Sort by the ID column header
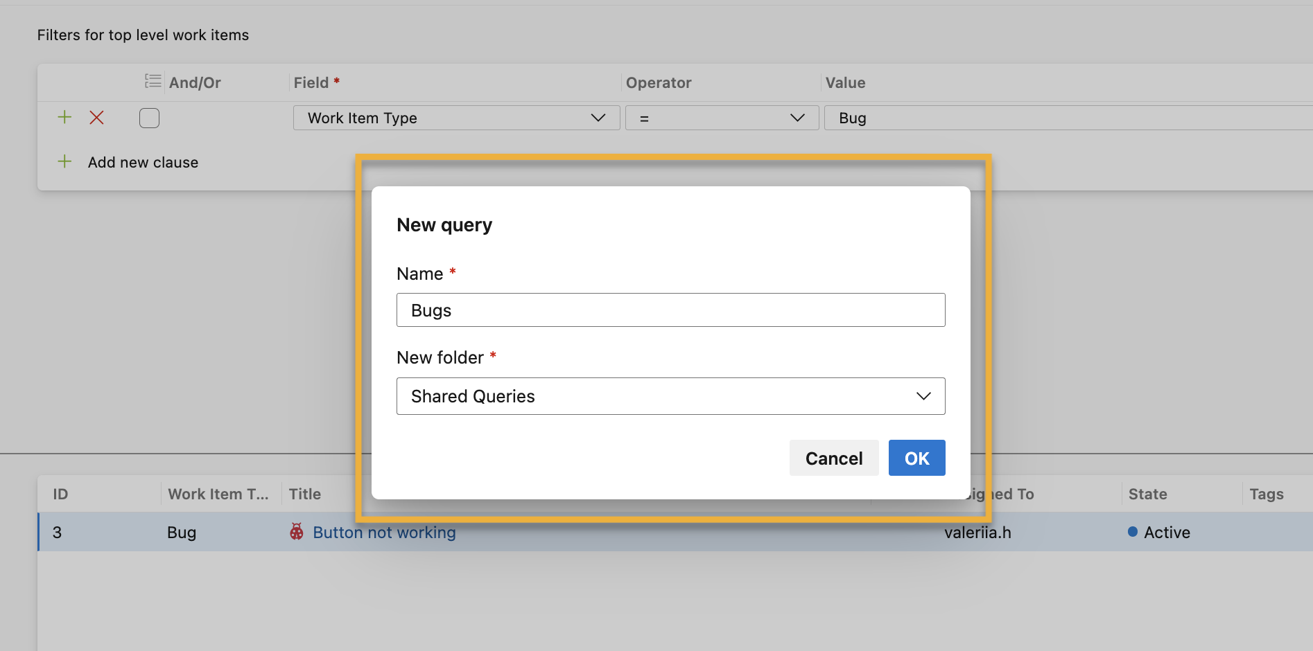Image resolution: width=1313 pixels, height=651 pixels. (61, 494)
